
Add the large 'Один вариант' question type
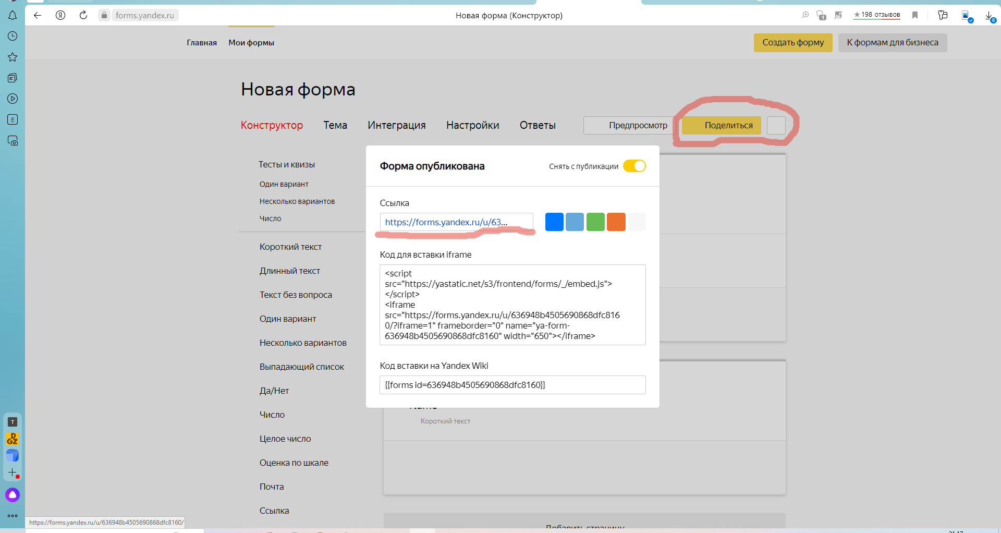[288, 319]
